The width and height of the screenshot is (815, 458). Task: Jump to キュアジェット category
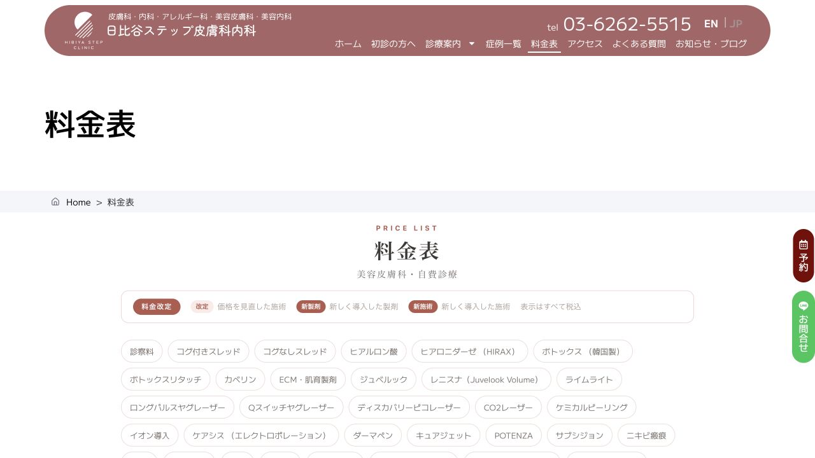(444, 435)
